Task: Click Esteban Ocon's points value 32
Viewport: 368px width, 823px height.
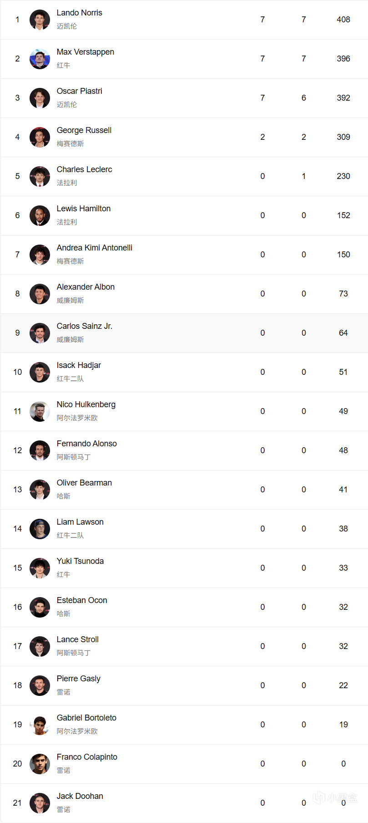Action: coord(343,607)
